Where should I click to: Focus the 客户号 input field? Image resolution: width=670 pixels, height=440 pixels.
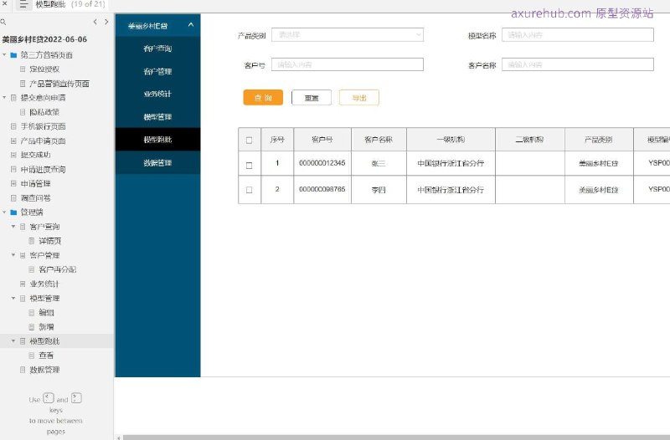(348, 64)
